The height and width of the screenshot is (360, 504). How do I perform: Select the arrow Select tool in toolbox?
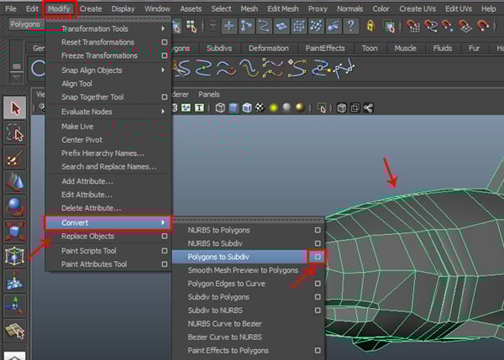pyautogui.click(x=16, y=107)
